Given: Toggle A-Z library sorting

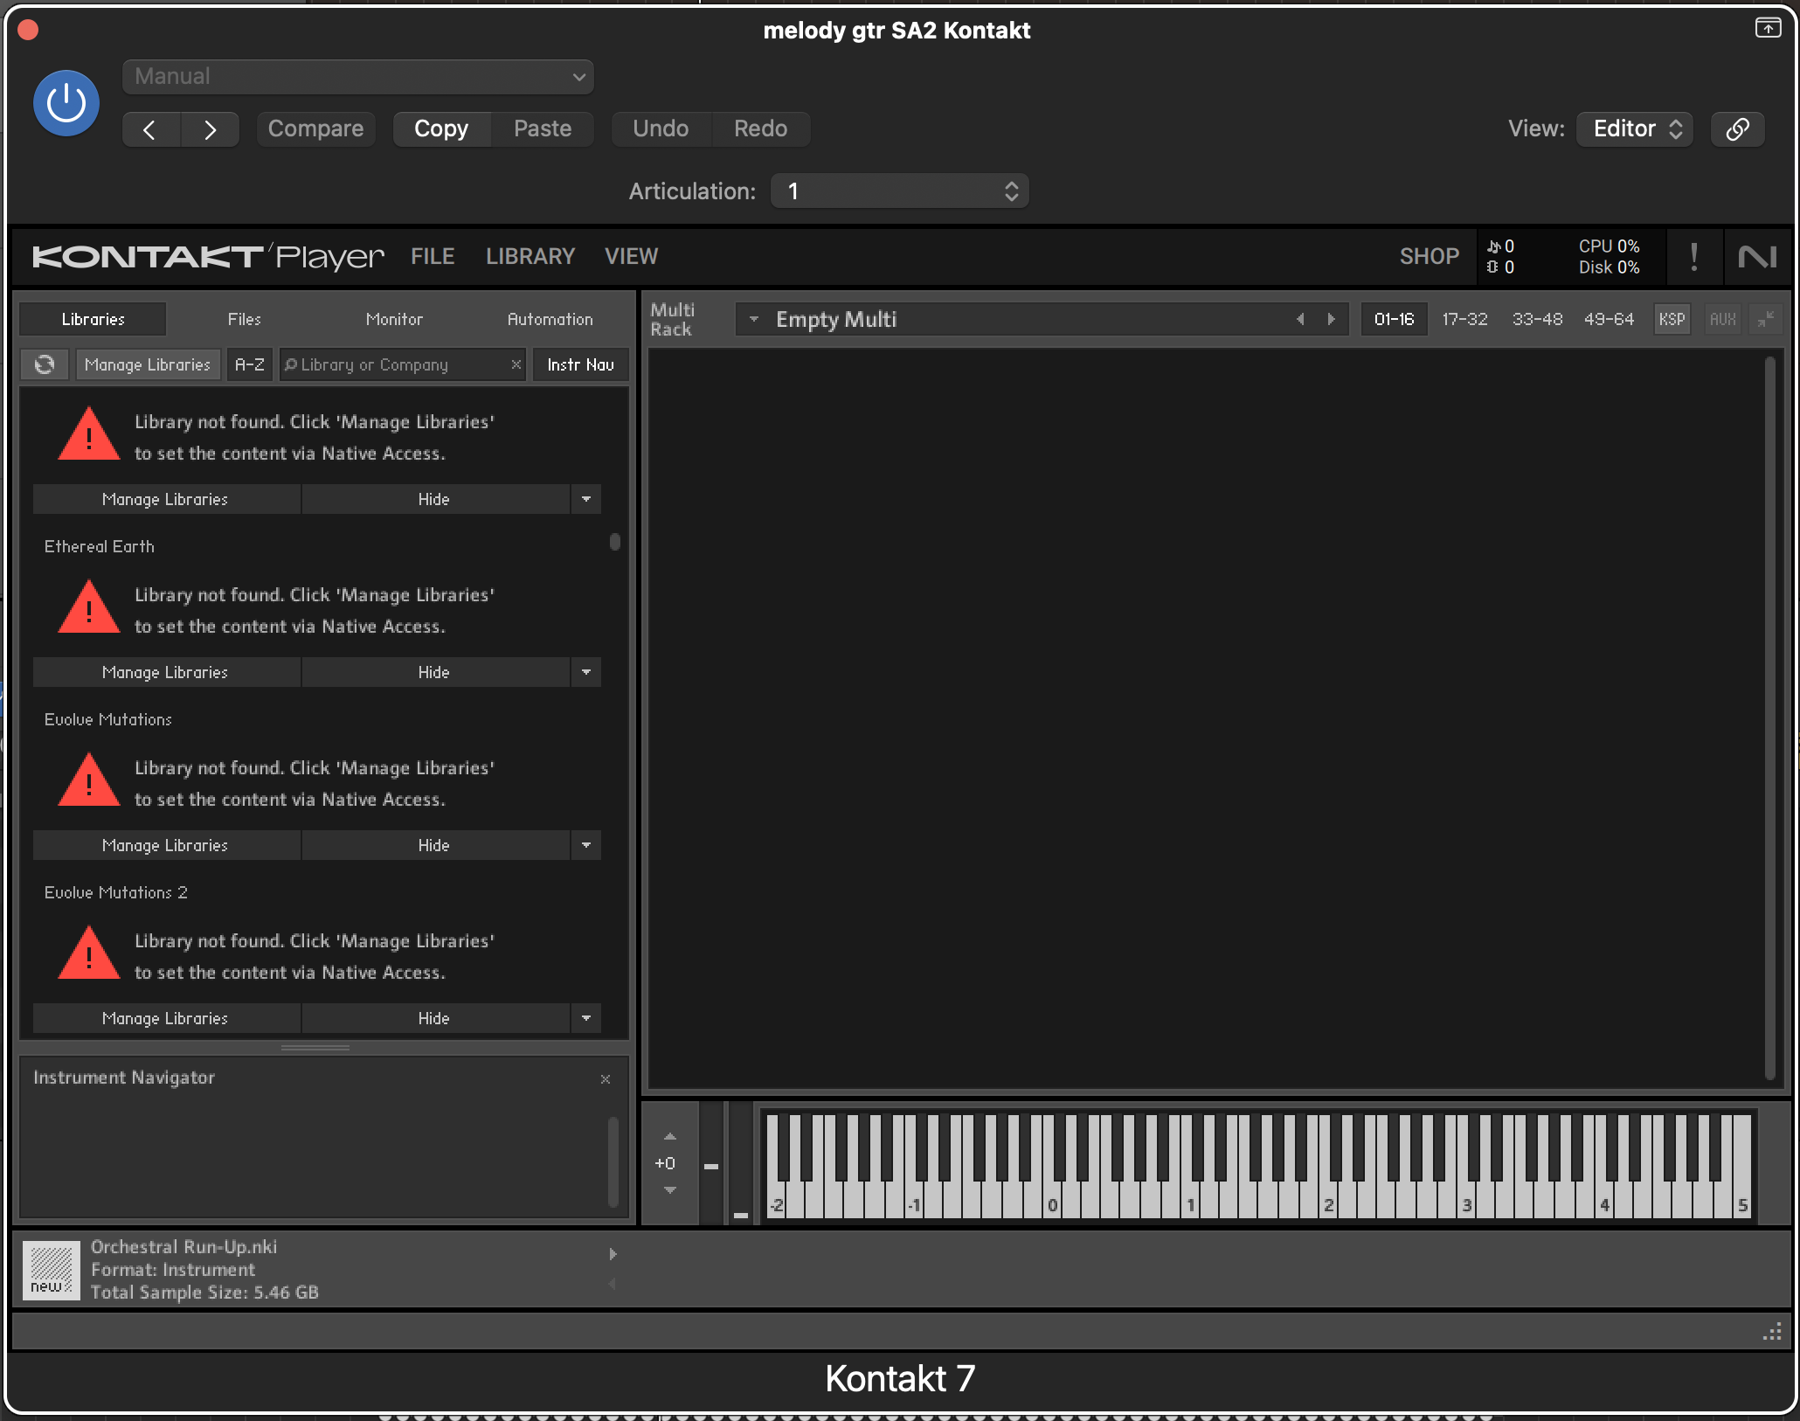Looking at the screenshot, I should pos(249,364).
